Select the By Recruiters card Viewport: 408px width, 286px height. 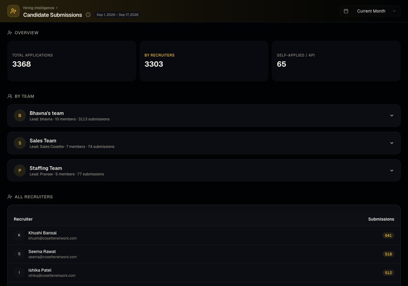coord(204,61)
